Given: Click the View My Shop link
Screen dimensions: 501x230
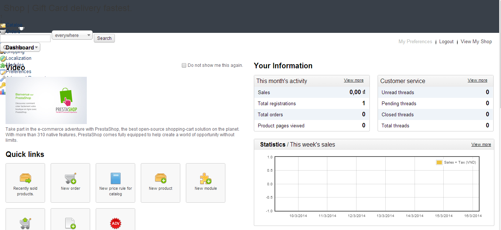Looking at the screenshot, I should 476,42.
